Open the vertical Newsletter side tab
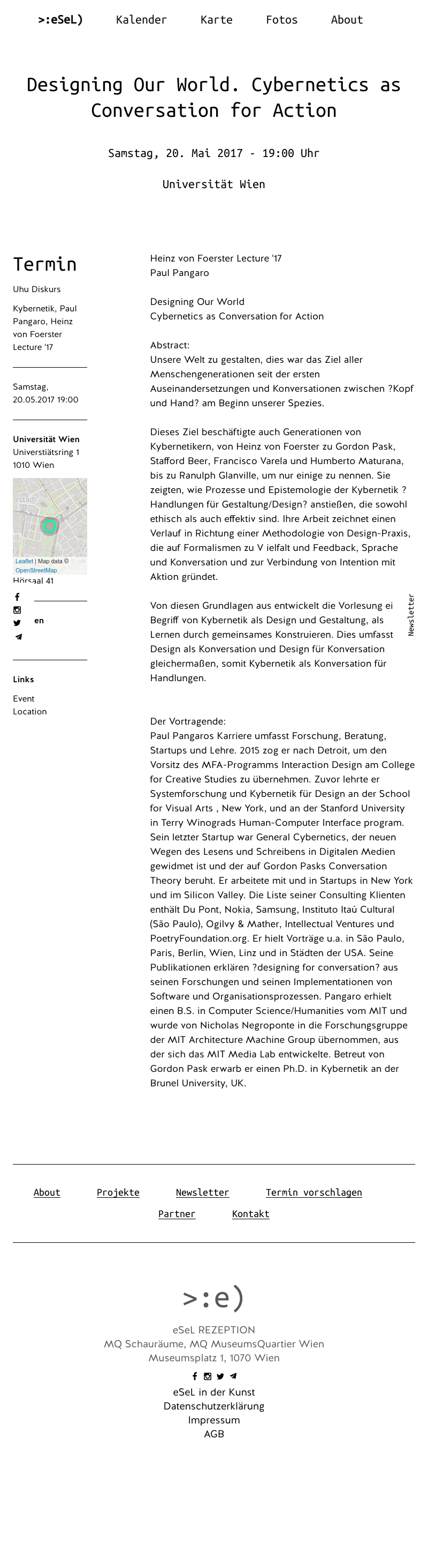The width and height of the screenshot is (428, 1566). 411,615
